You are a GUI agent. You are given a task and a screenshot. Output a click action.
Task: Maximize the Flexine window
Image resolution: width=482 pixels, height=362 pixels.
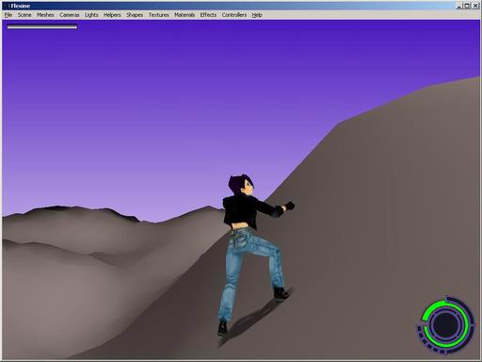(467, 6)
